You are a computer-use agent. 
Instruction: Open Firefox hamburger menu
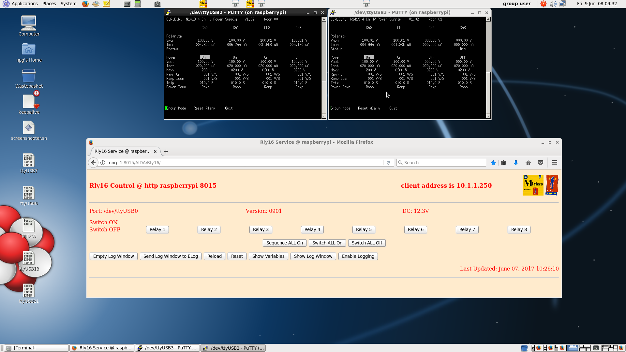(x=555, y=163)
